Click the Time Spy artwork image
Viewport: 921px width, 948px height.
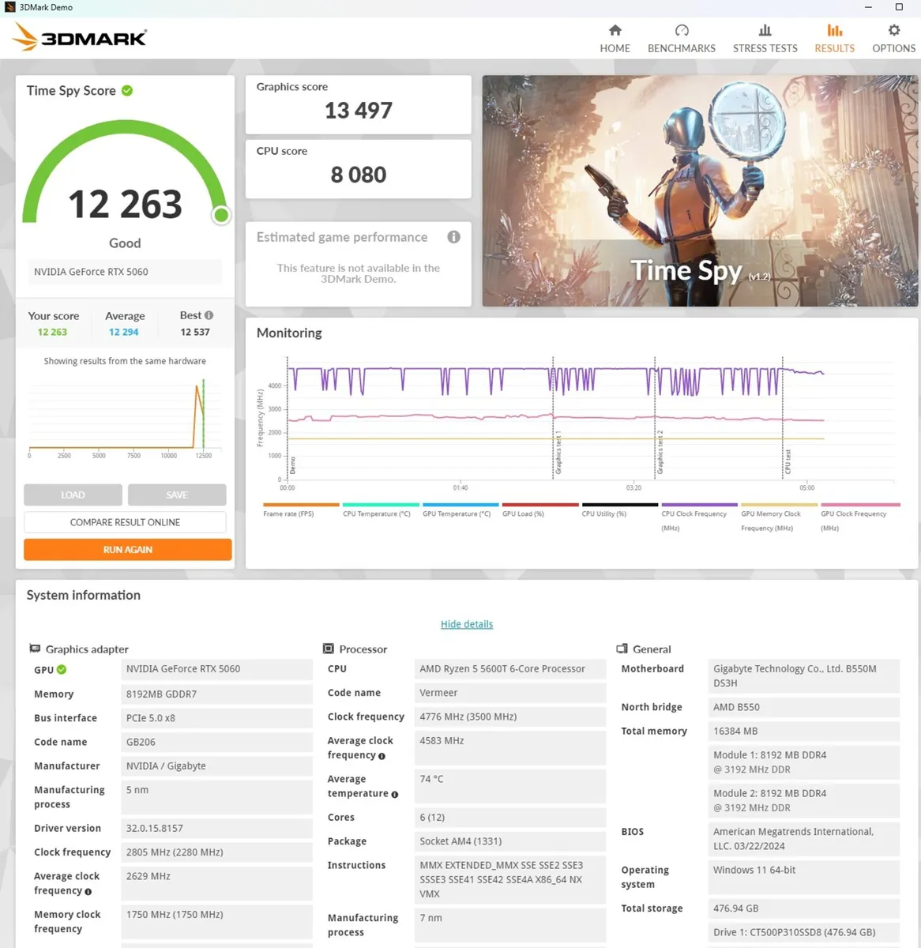point(699,190)
